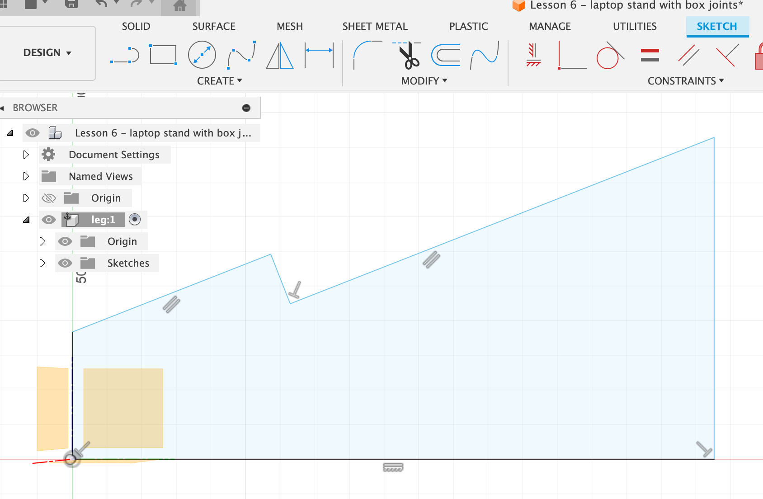Click the Sketch Dimension tool
Viewport: 763px width, 499px height.
(x=319, y=55)
